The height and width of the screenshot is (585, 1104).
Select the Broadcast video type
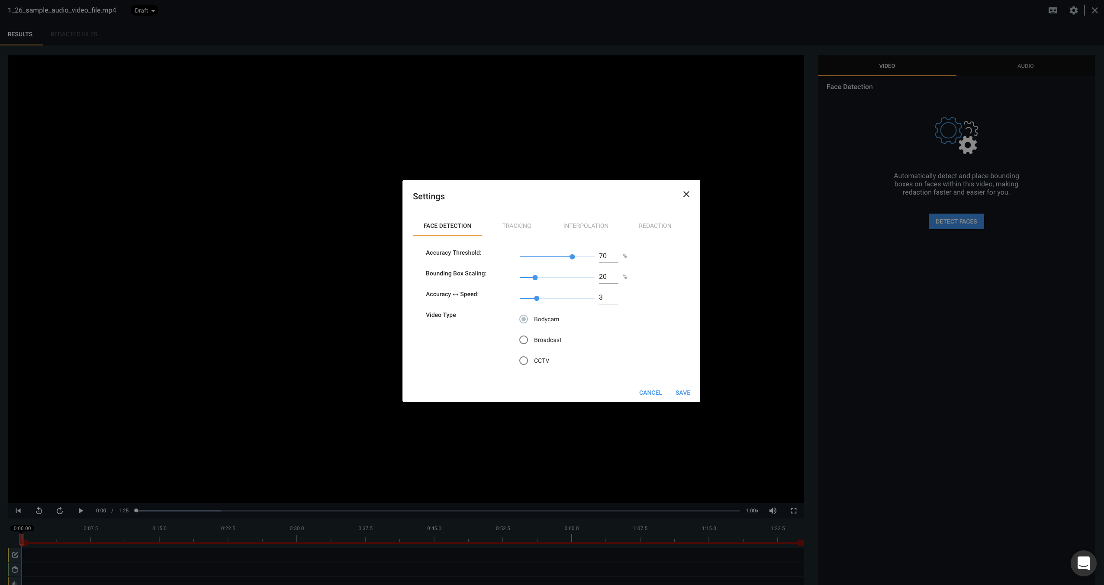click(523, 340)
